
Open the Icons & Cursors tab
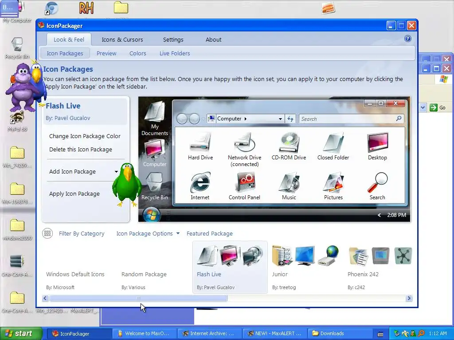122,39
